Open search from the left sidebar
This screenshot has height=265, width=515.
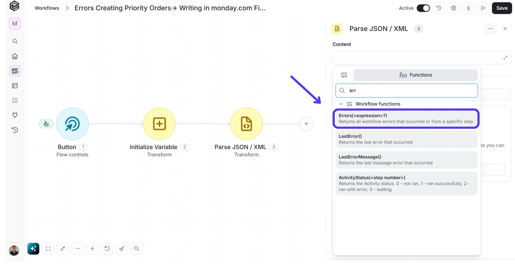coord(15,41)
